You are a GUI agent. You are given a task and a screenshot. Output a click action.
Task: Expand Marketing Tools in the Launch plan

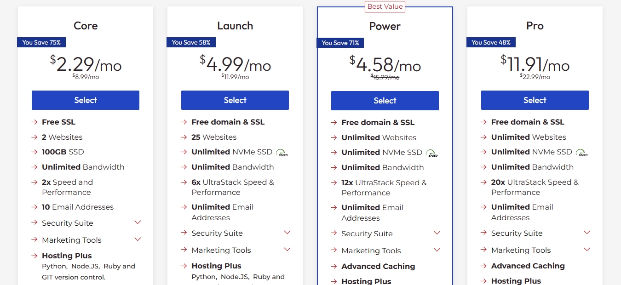click(287, 250)
